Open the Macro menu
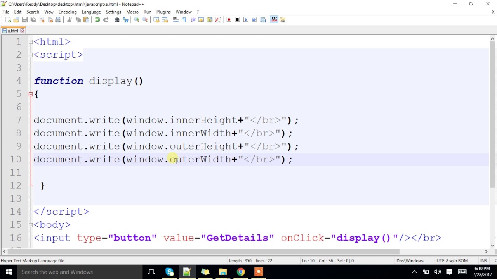 click(x=132, y=12)
